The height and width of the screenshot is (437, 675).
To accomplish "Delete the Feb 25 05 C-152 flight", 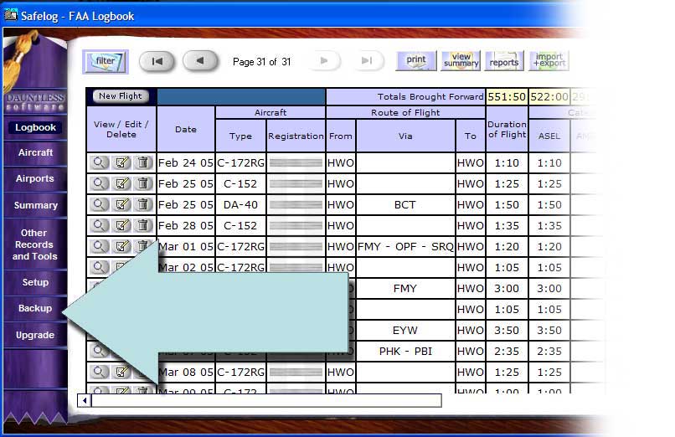I will pyautogui.click(x=143, y=183).
